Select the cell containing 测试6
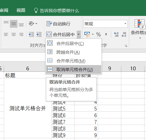This screenshot has height=140, width=146. [63, 115]
